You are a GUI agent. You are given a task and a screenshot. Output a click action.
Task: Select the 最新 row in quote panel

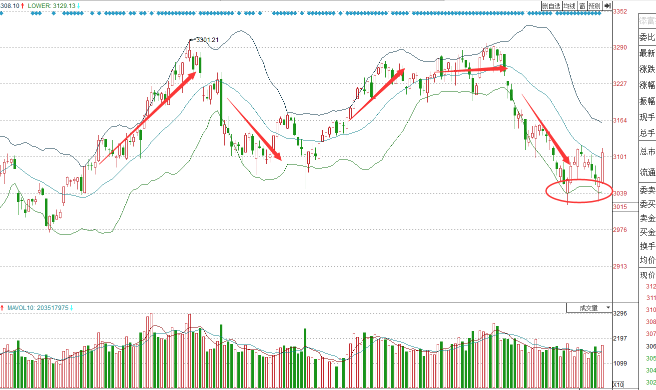click(x=647, y=53)
